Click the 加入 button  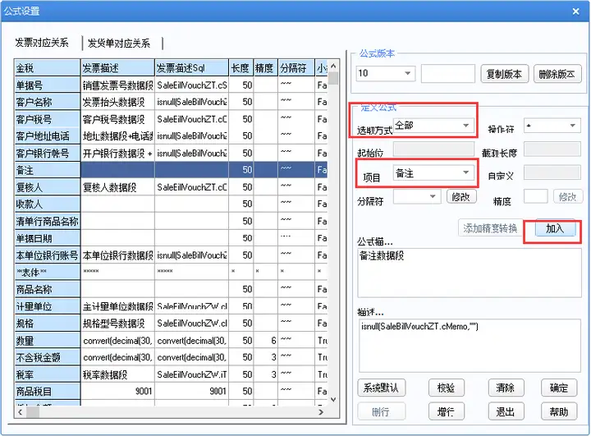(555, 228)
